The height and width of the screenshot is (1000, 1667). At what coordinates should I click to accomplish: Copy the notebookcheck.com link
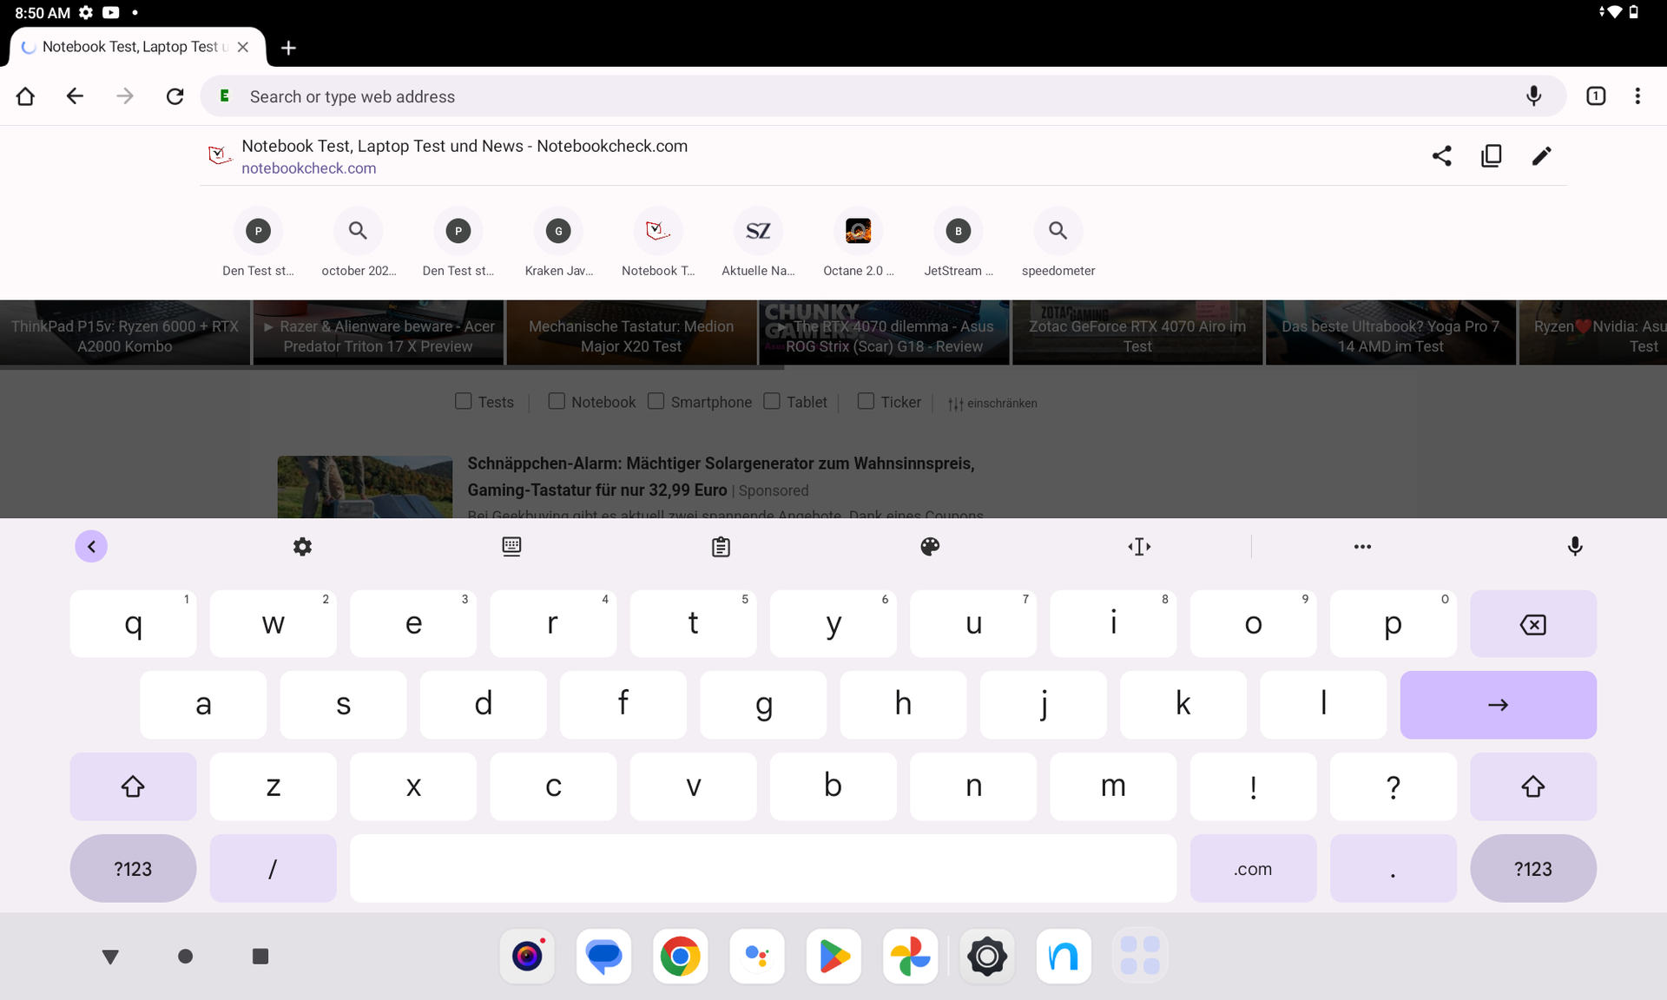point(1492,156)
